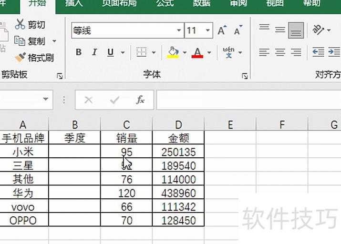Screen dimensions: 341x244
Task: Switch to the 视图 tab
Action: [x=275, y=3]
